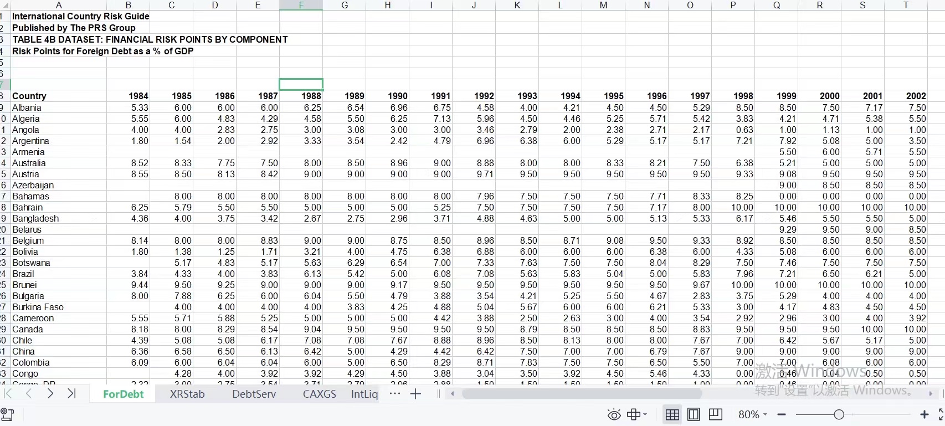Image resolution: width=945 pixels, height=426 pixels.
Task: Click the horizontal scrollbar right arrow
Action: click(x=931, y=394)
